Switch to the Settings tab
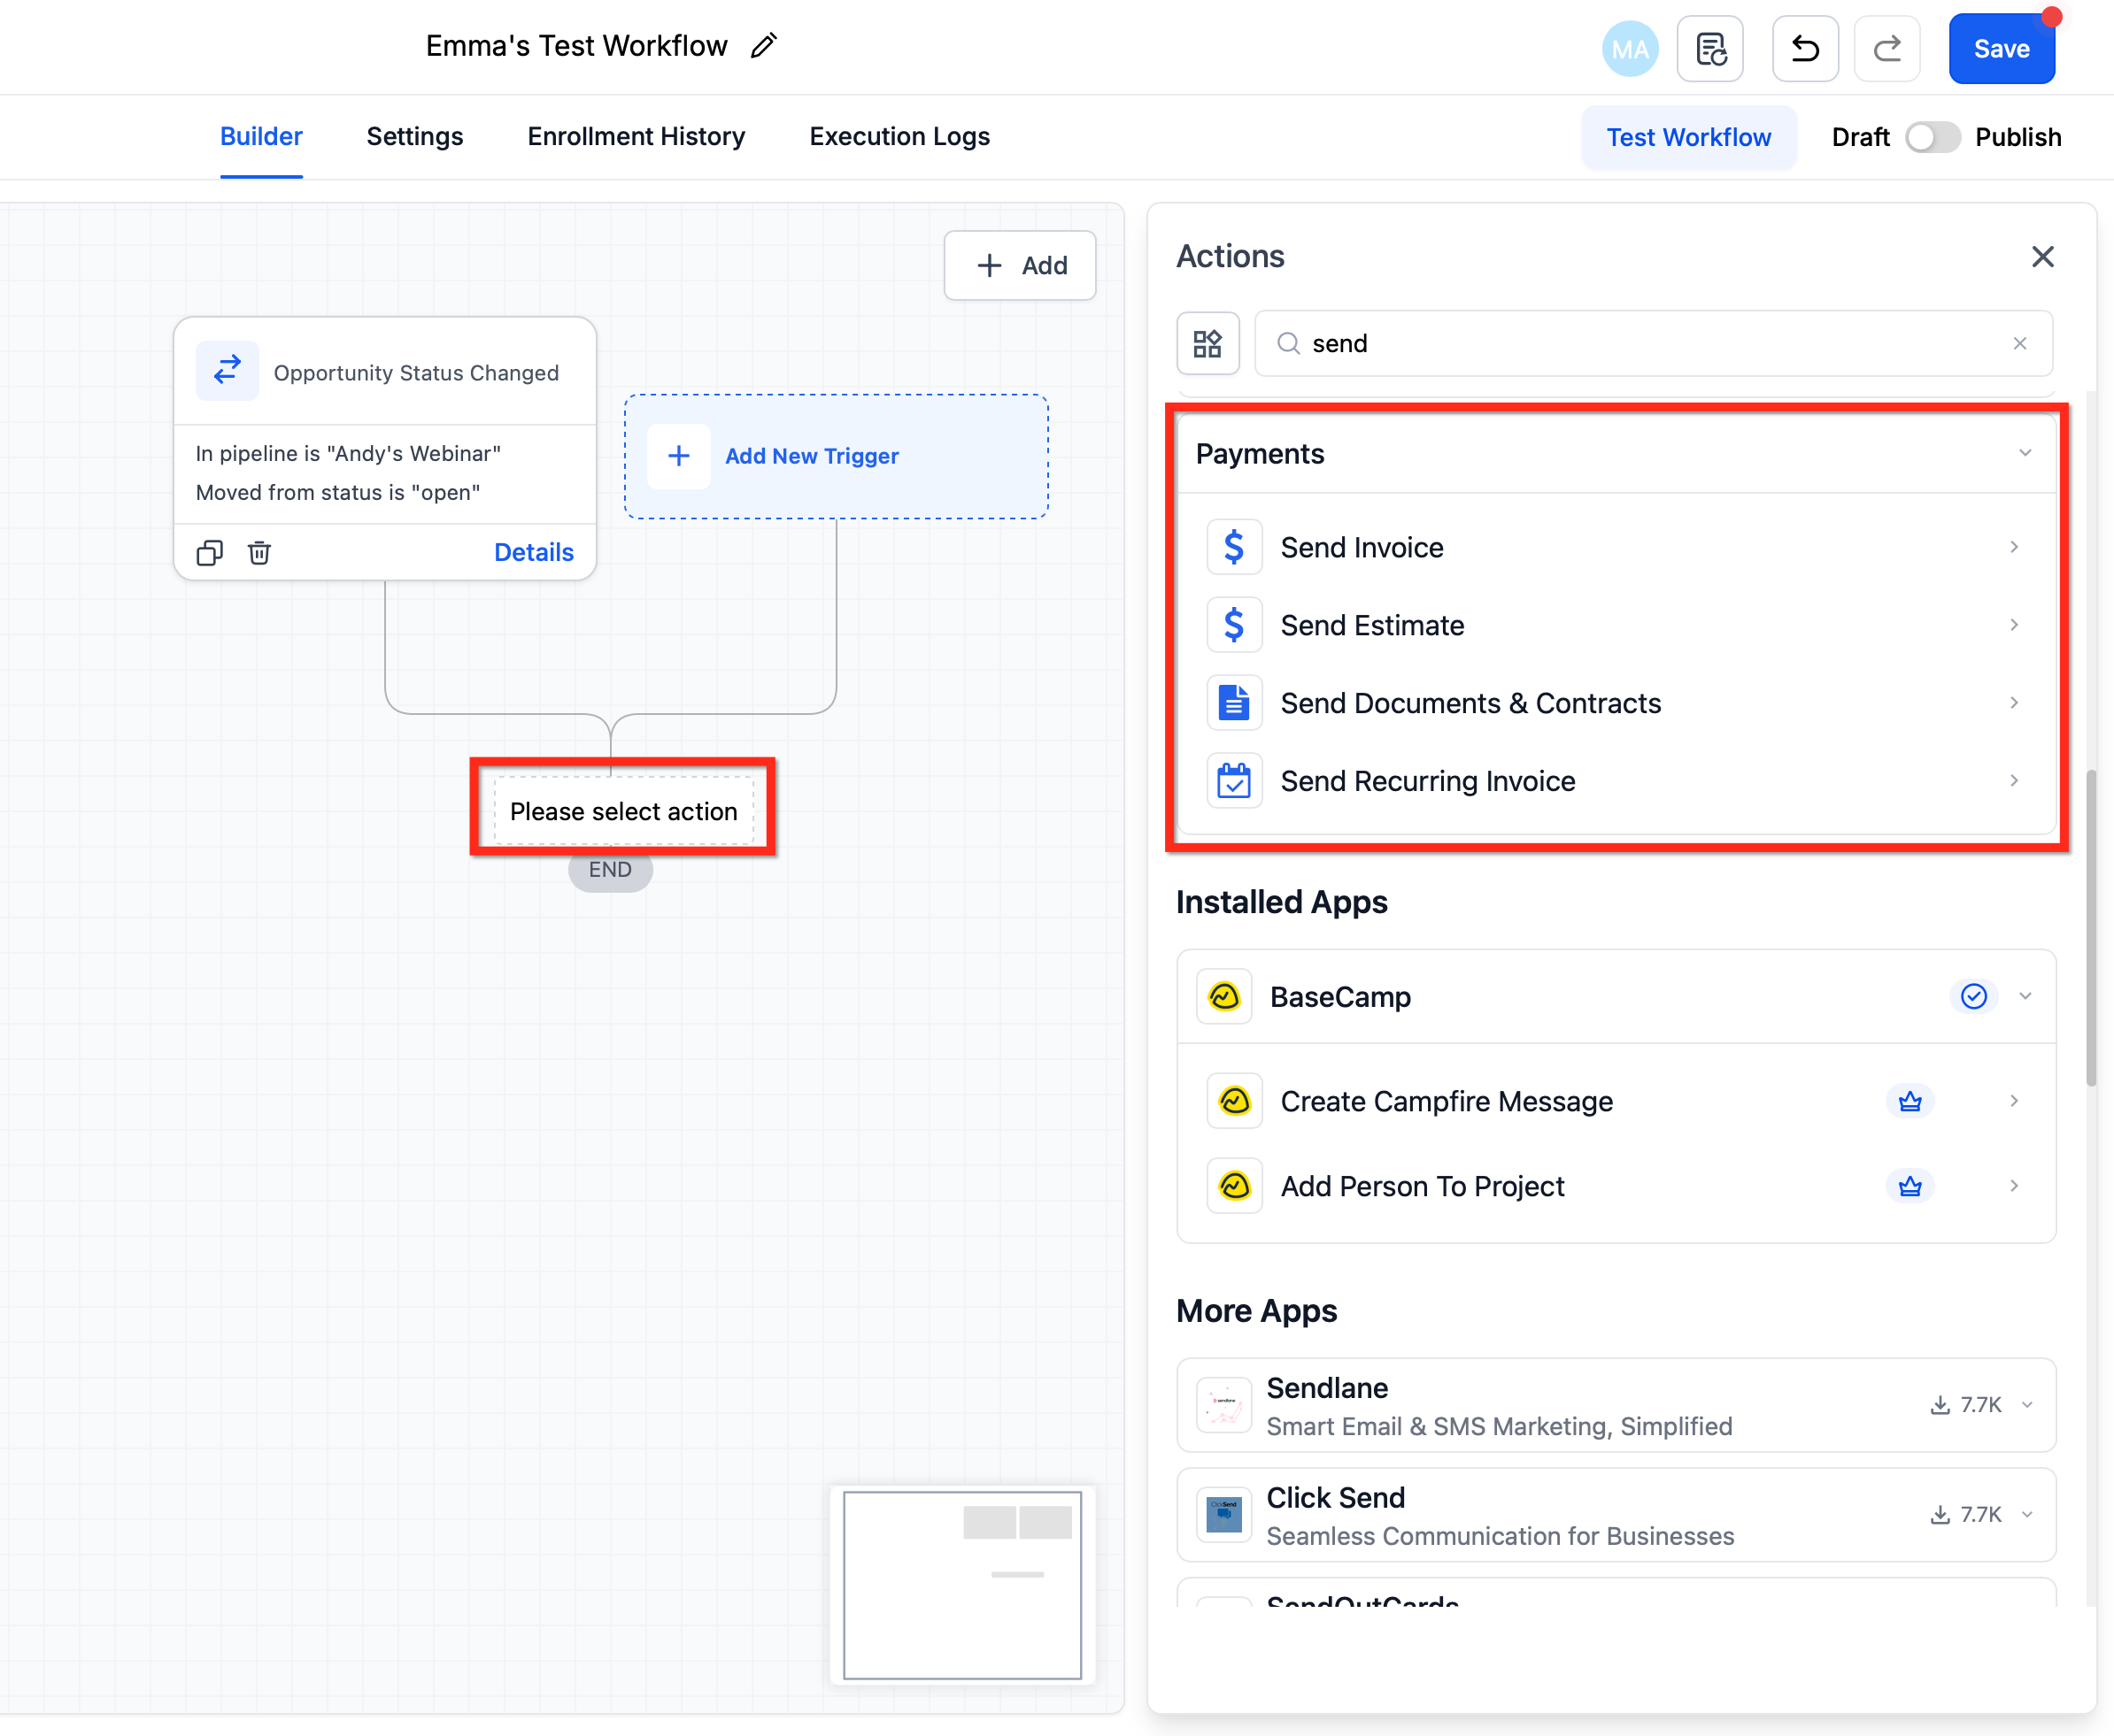2114x1736 pixels. [x=414, y=137]
